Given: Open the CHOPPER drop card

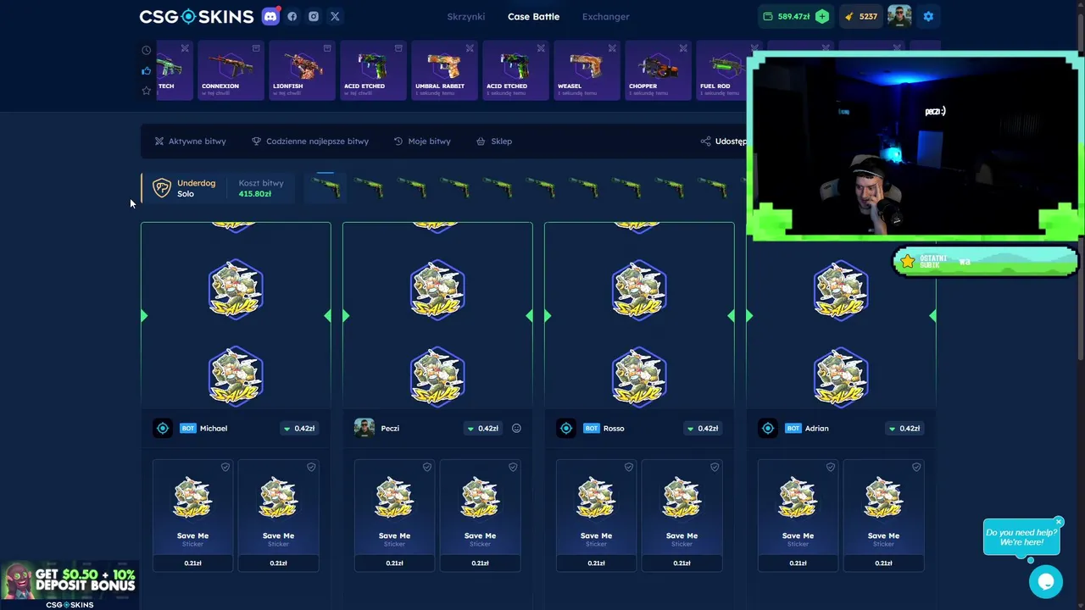Looking at the screenshot, I should pos(658,70).
